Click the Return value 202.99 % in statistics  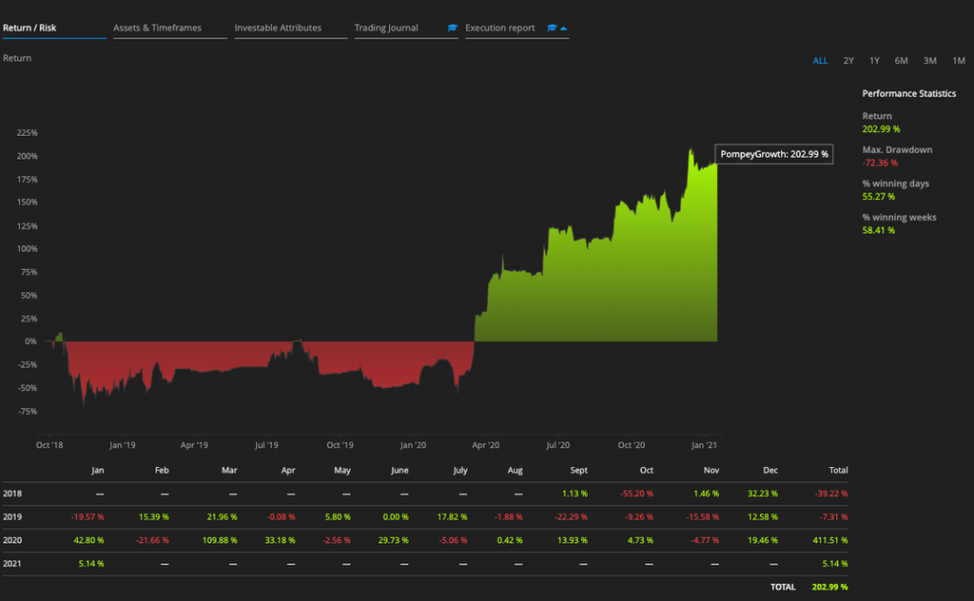tap(879, 128)
